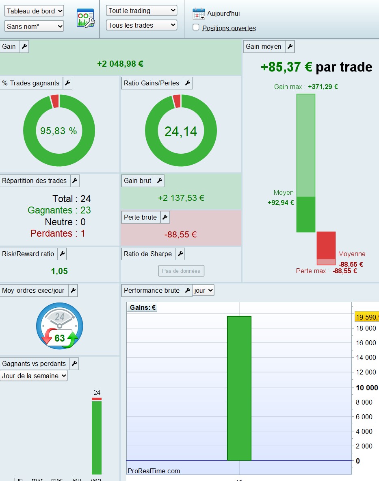Viewport: 379px width, 481px height.
Task: Open the Tous les trades dropdown
Action: [141, 25]
